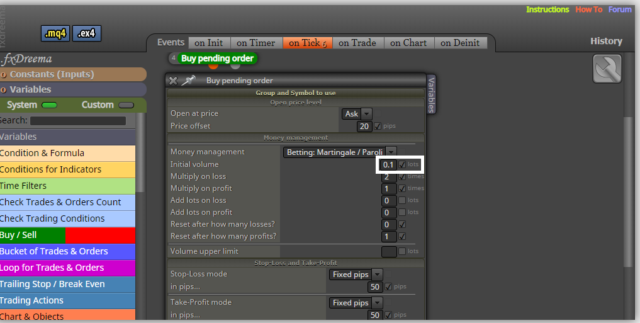Click the Search input field
The image size is (640, 323).
click(x=78, y=121)
